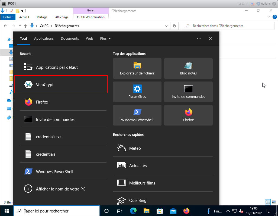Click the more options ellipsis button
278x216 pixels.
[199, 39]
